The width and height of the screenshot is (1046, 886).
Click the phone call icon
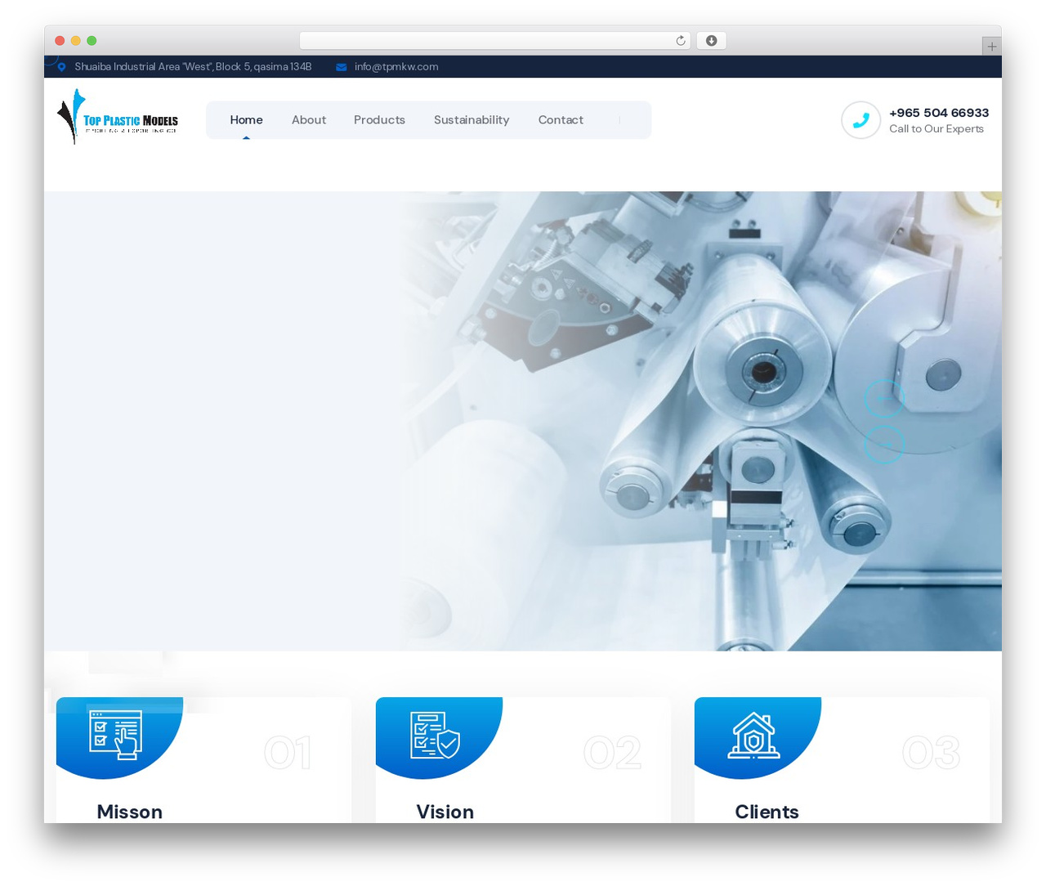[860, 120]
